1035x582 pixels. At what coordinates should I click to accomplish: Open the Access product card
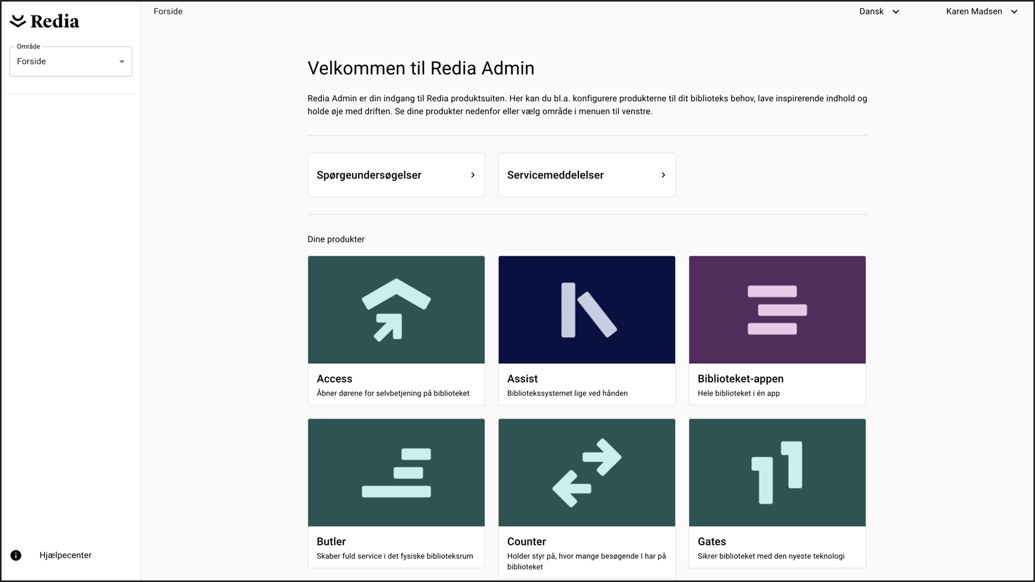pyautogui.click(x=395, y=331)
